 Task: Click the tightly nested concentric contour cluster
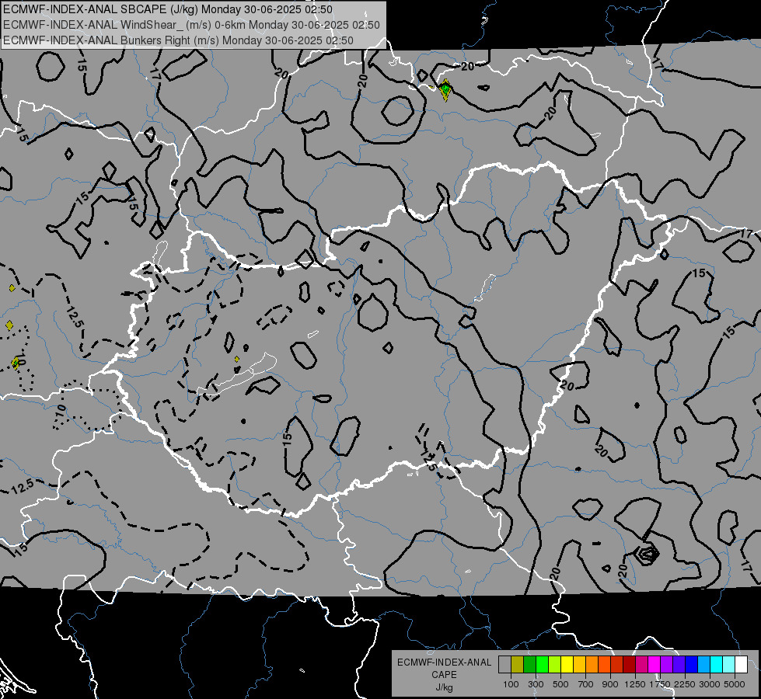[647, 553]
